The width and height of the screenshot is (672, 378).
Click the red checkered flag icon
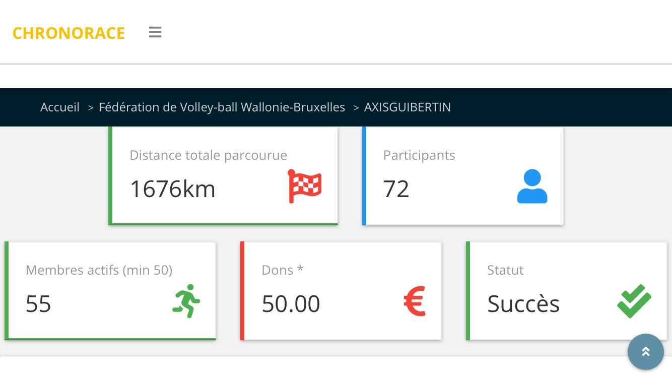[305, 186]
